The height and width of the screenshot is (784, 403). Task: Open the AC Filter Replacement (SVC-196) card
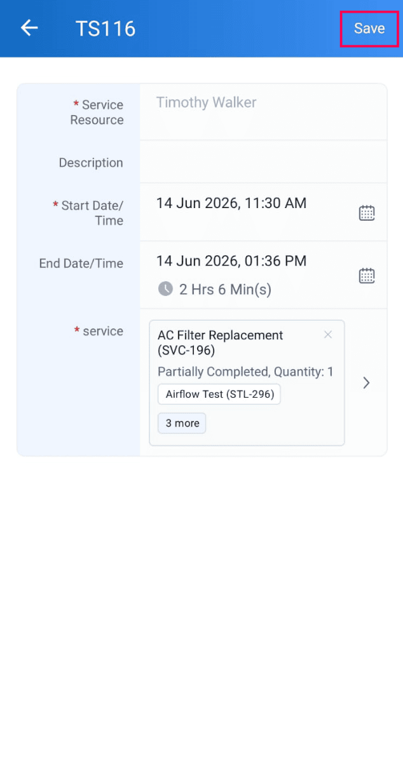coord(247,382)
